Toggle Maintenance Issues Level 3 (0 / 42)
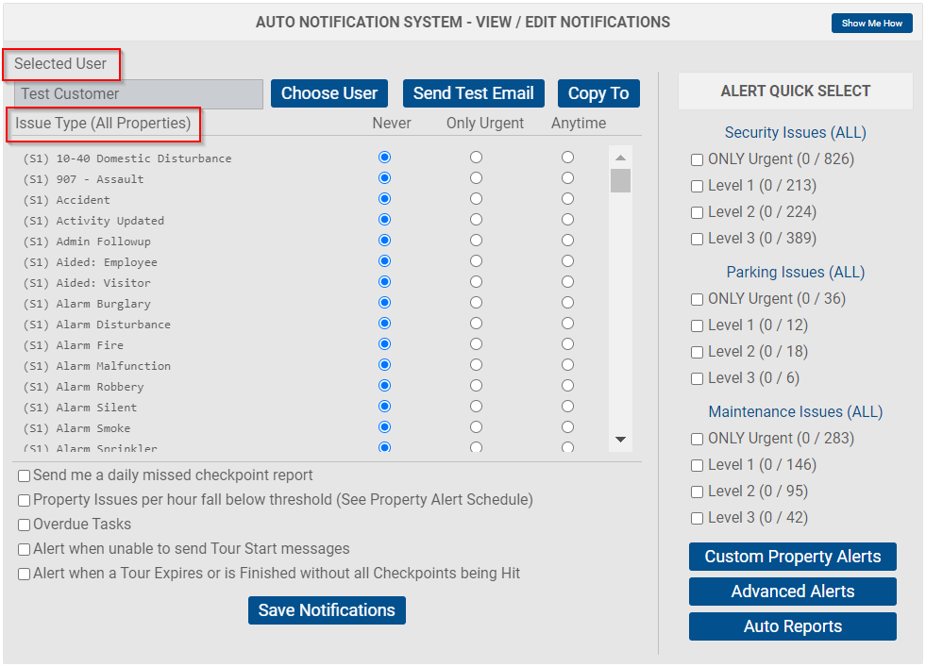 (x=697, y=518)
